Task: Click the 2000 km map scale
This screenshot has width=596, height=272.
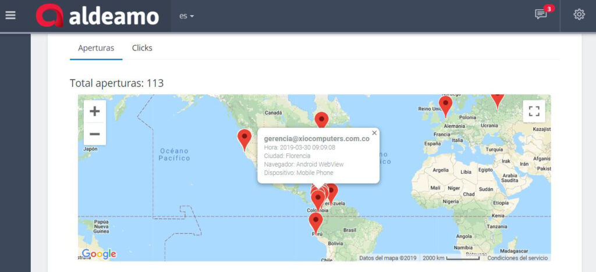Action: click(451, 257)
